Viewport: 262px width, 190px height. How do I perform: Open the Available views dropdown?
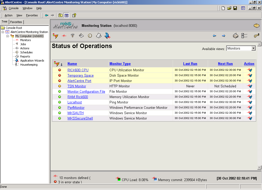(253, 48)
